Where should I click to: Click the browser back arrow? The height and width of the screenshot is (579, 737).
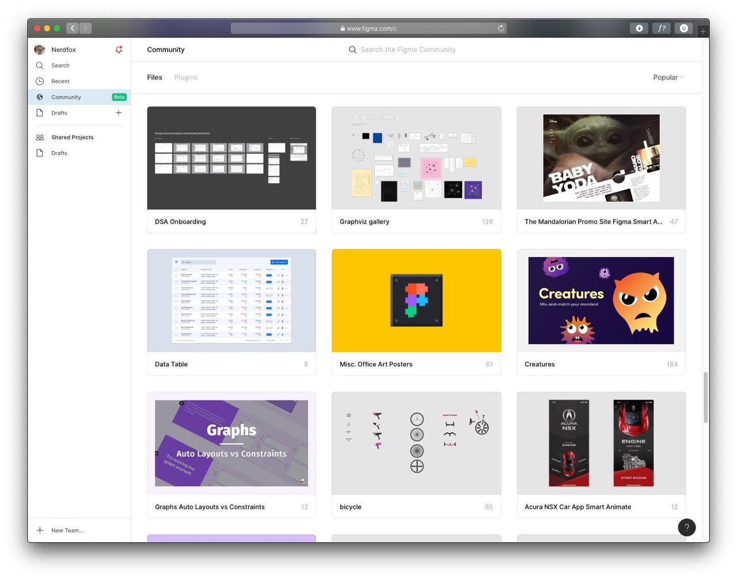pyautogui.click(x=73, y=28)
